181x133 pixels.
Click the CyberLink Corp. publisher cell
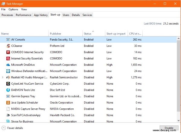tap(59, 84)
